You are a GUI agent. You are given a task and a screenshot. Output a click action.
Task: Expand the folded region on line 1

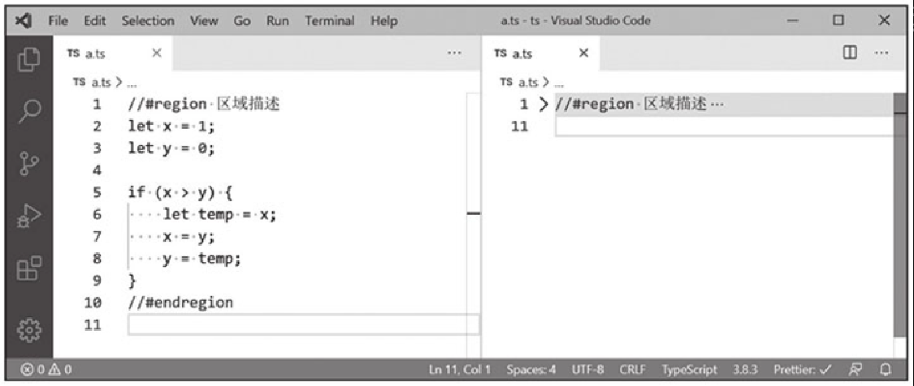[544, 105]
